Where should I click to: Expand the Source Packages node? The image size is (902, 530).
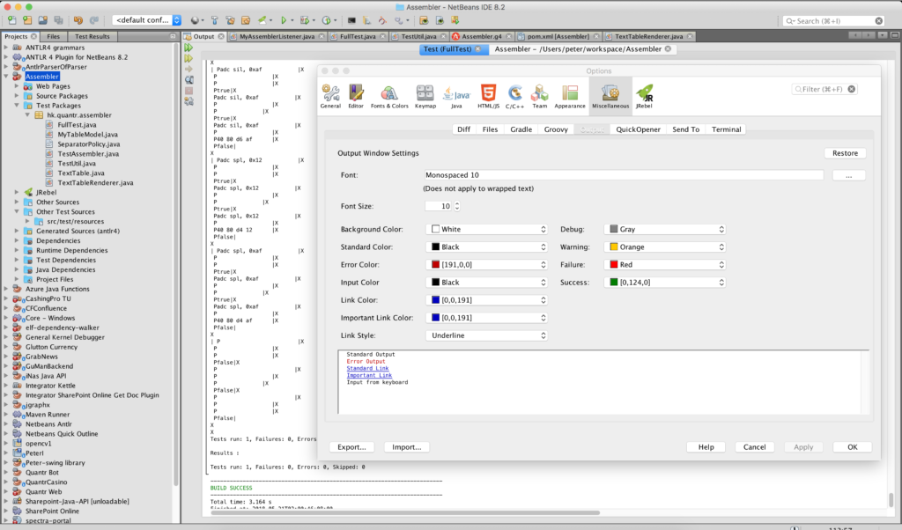pyautogui.click(x=17, y=96)
